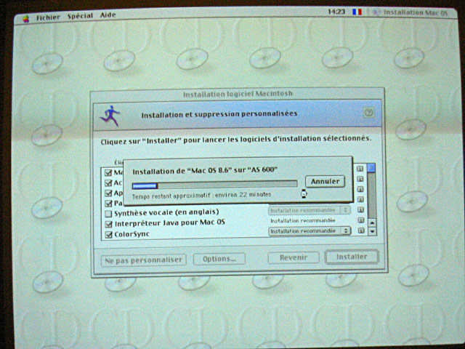This screenshot has height=349, width=465.
Task: Open the Installation Mac OS application menu
Action: tap(411, 12)
